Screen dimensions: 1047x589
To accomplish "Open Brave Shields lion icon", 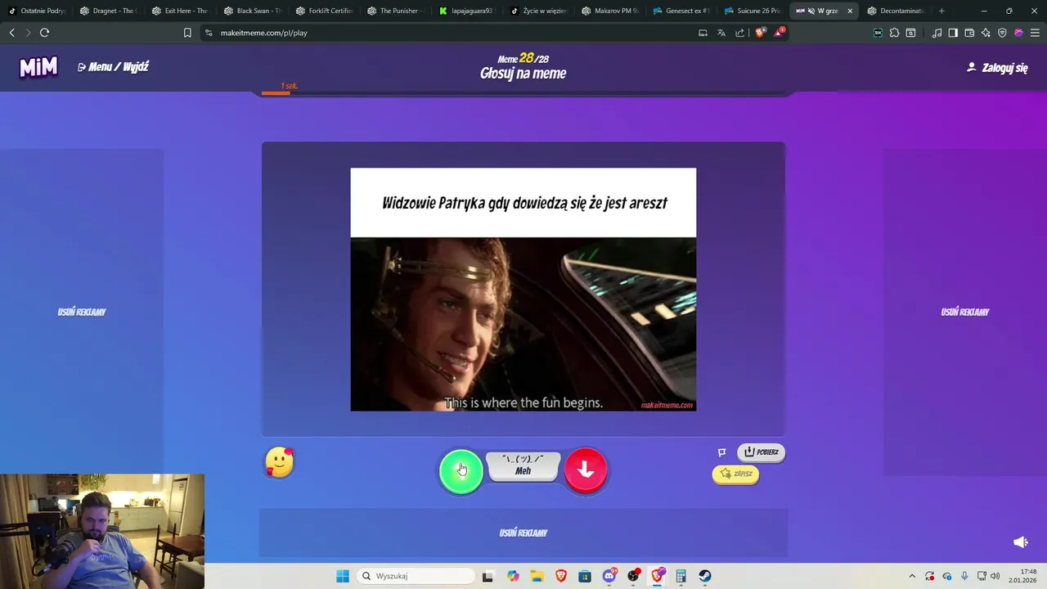I will coord(760,33).
